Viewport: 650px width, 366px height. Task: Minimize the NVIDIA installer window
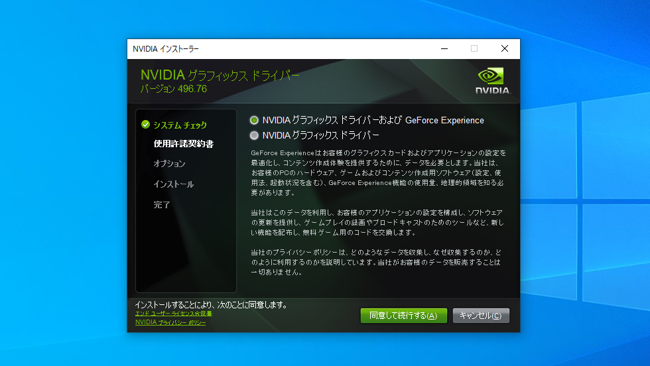coord(444,49)
